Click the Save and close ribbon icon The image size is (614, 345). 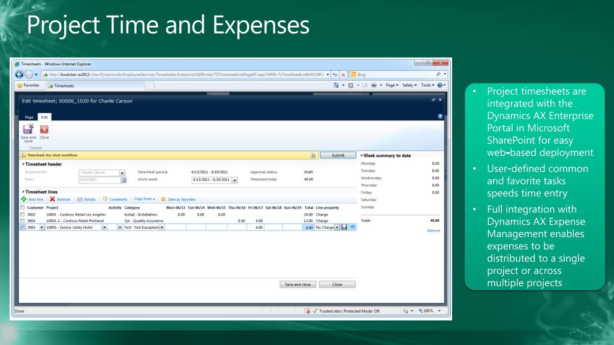tap(28, 129)
